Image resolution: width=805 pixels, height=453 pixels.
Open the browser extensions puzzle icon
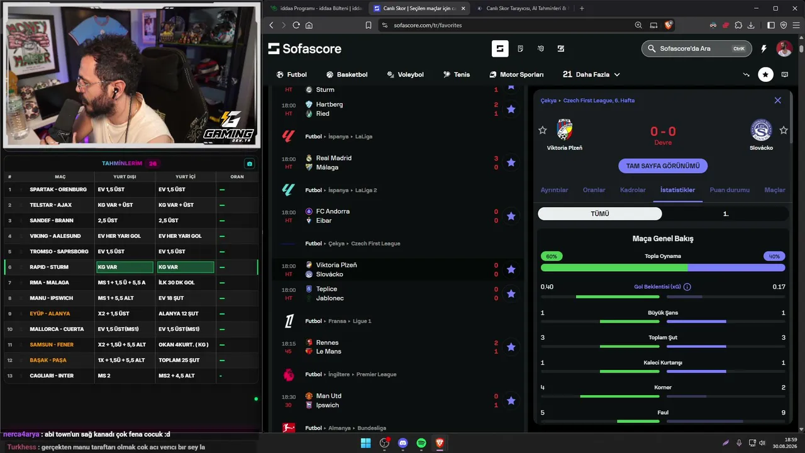click(x=738, y=25)
